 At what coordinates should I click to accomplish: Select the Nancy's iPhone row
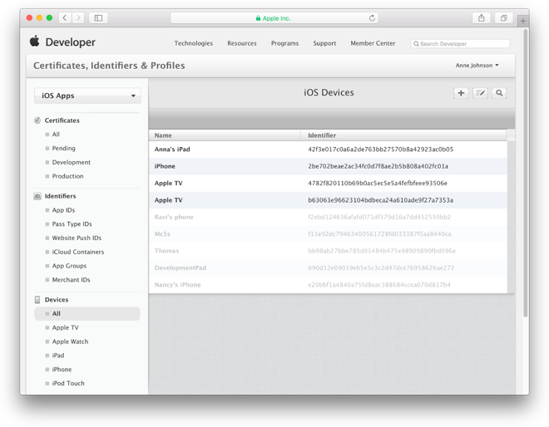[328, 285]
